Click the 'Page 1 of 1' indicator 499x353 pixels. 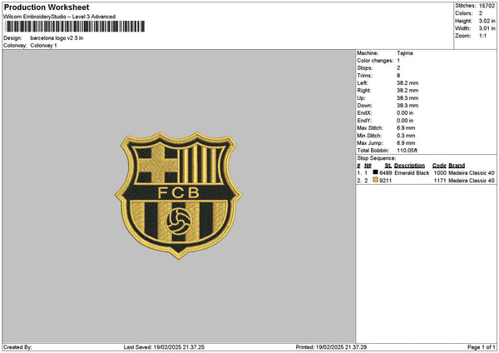click(x=482, y=347)
